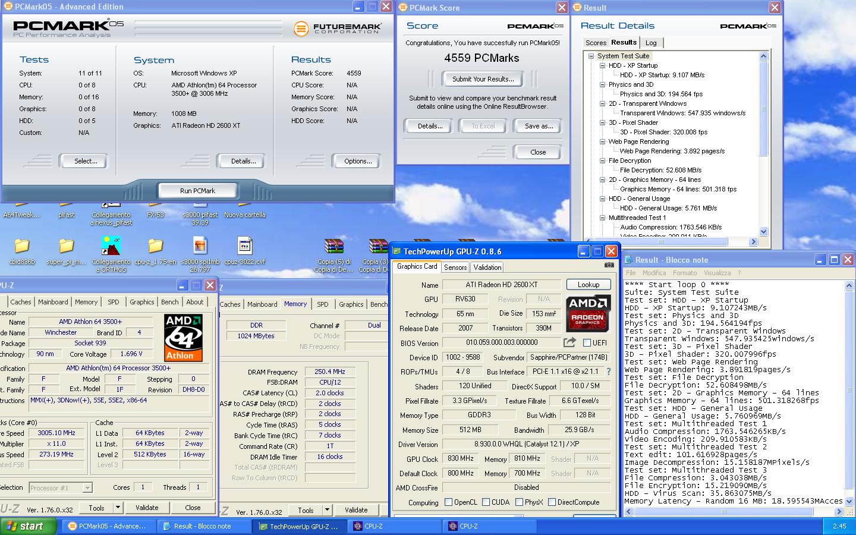Click the Submit Your Results... button

point(483,79)
